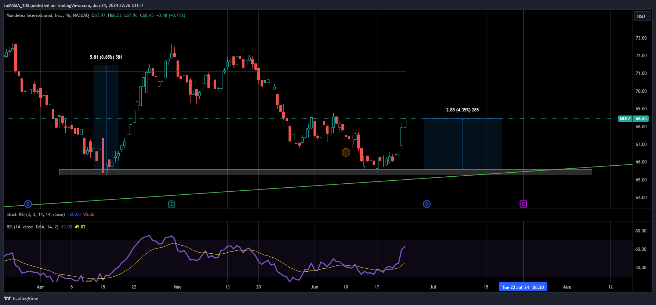
Task: Click the publish header text LaMASIA_100
Action: click(x=17, y=5)
